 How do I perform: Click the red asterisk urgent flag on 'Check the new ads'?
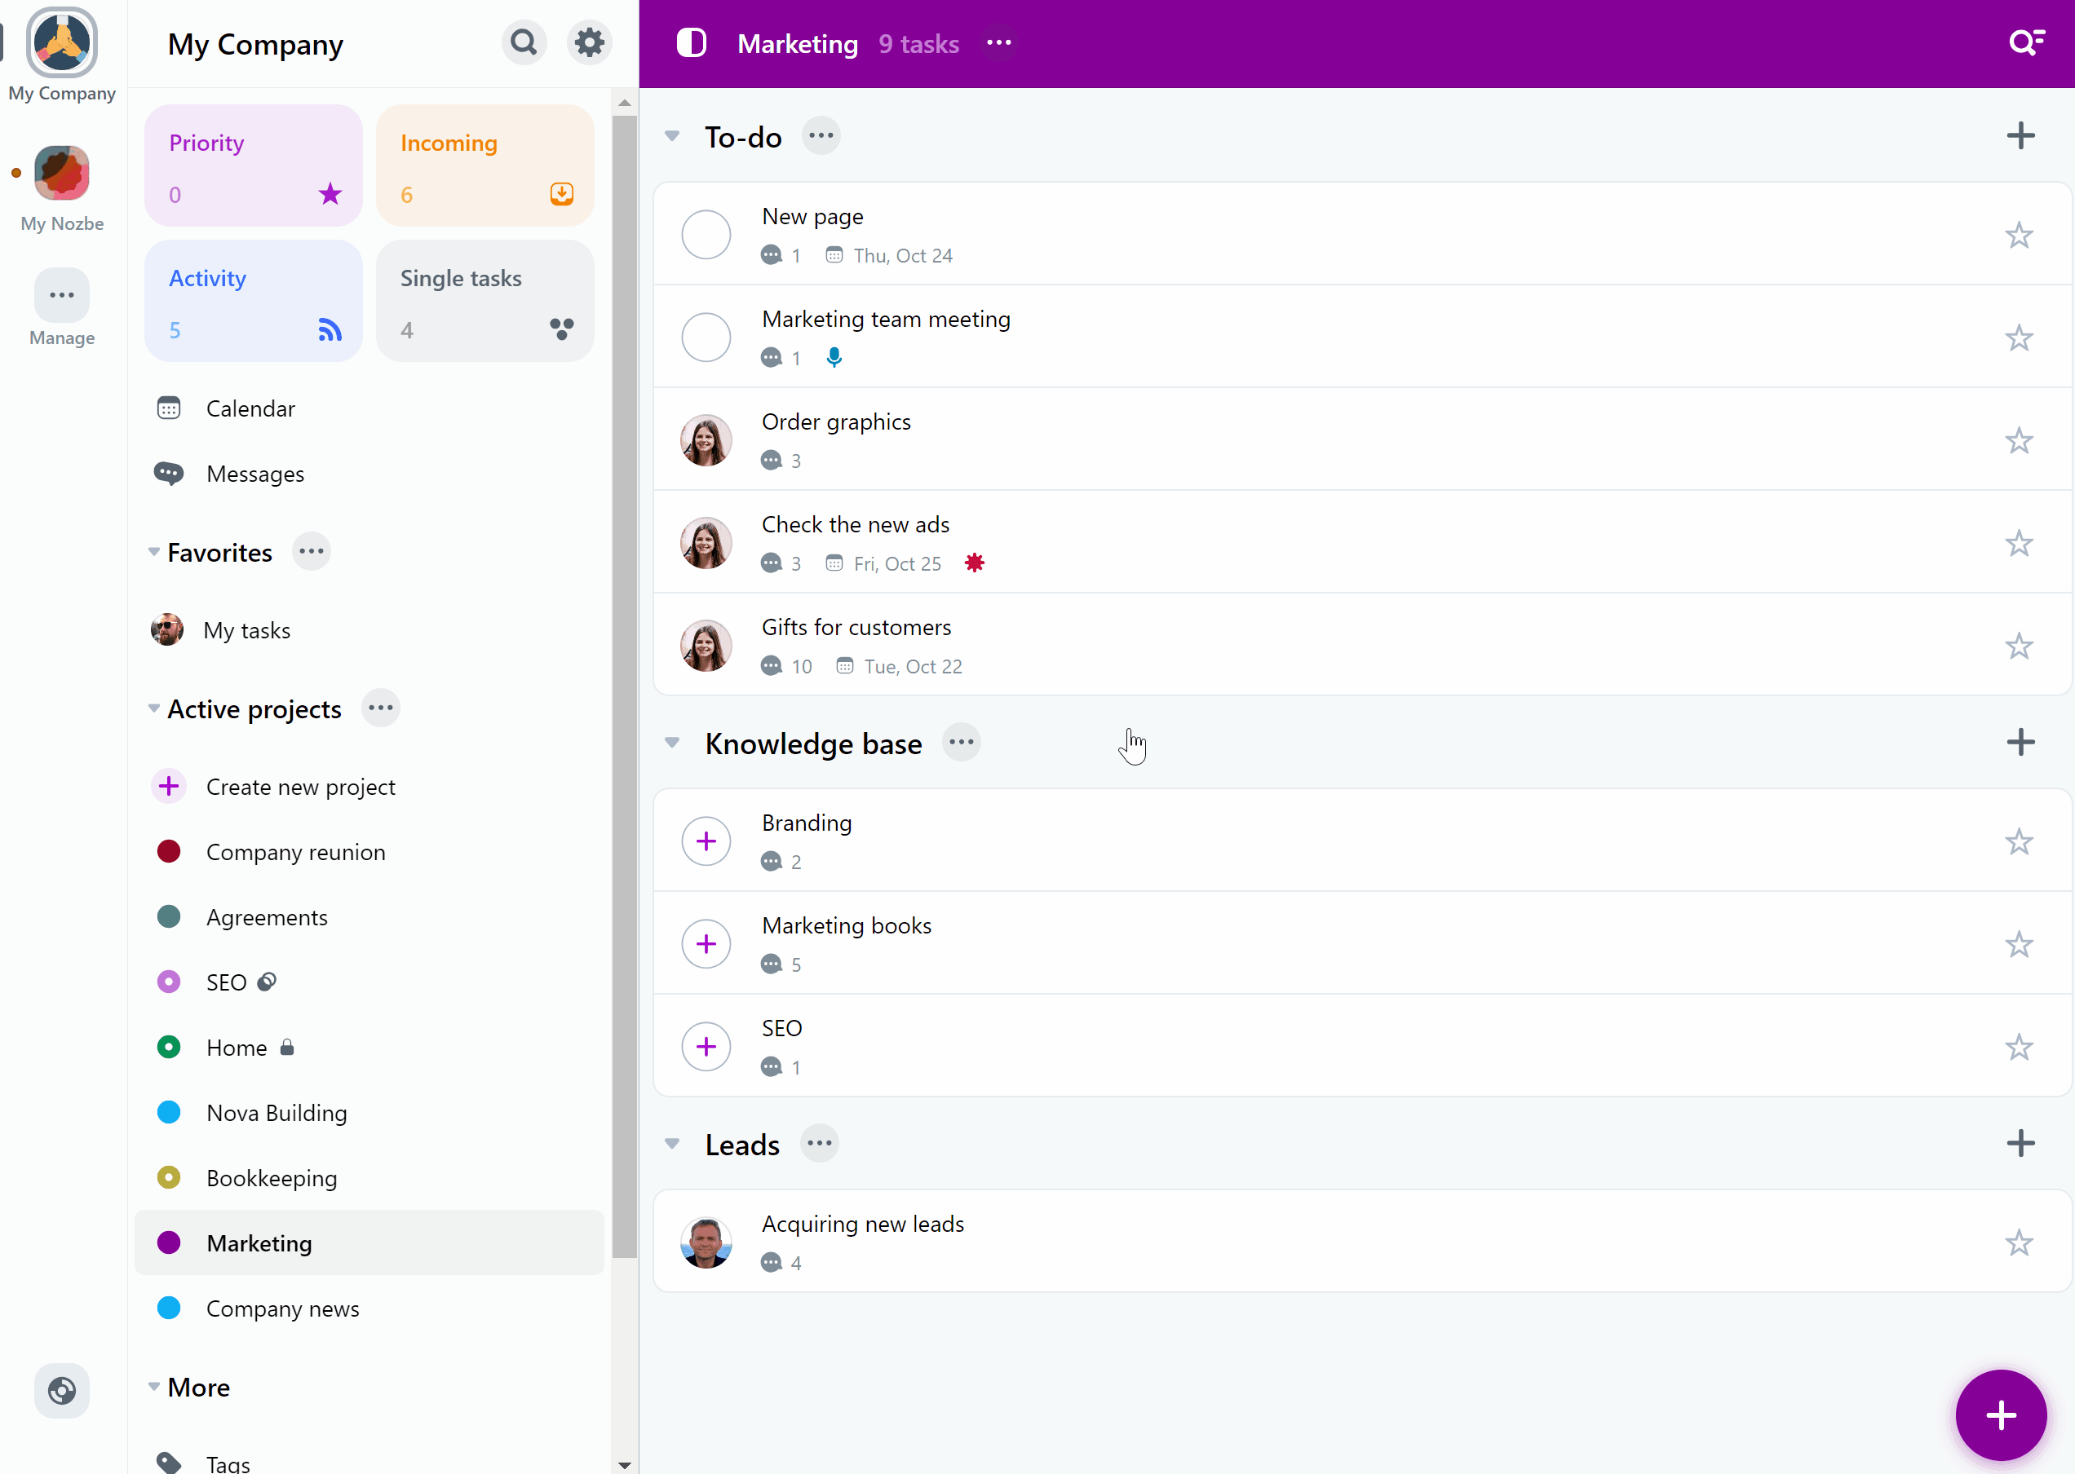pos(974,563)
